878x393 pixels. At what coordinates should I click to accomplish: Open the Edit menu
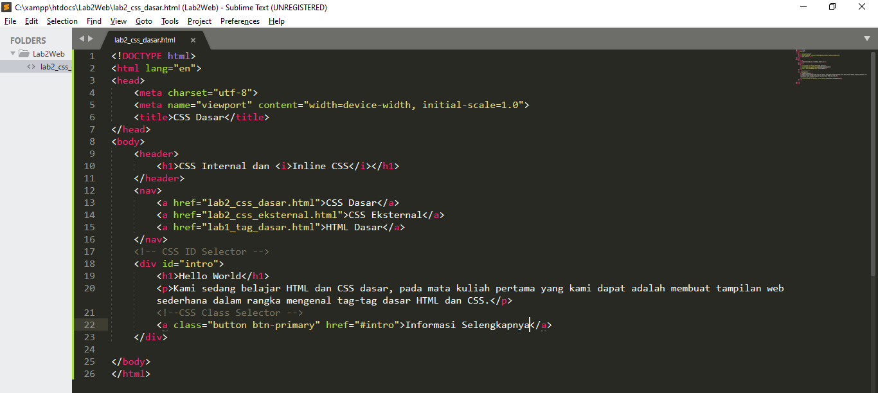pos(31,21)
